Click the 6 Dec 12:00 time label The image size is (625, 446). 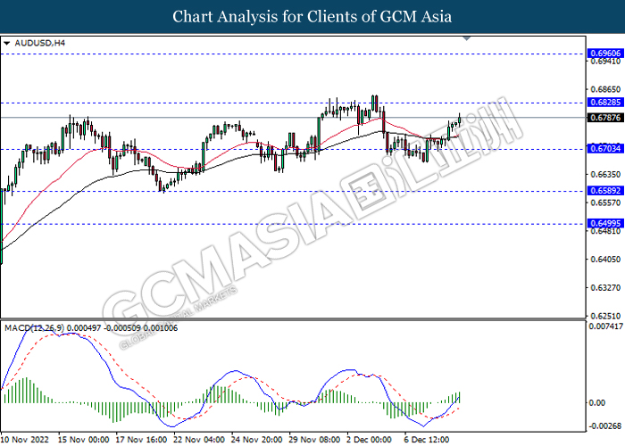point(427,440)
